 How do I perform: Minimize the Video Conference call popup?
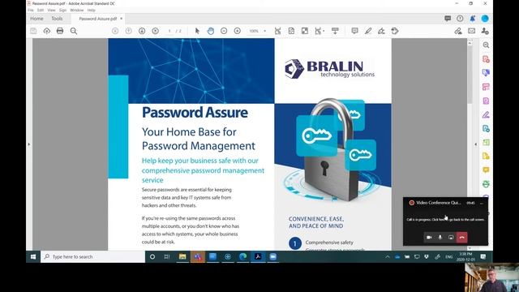(482, 203)
